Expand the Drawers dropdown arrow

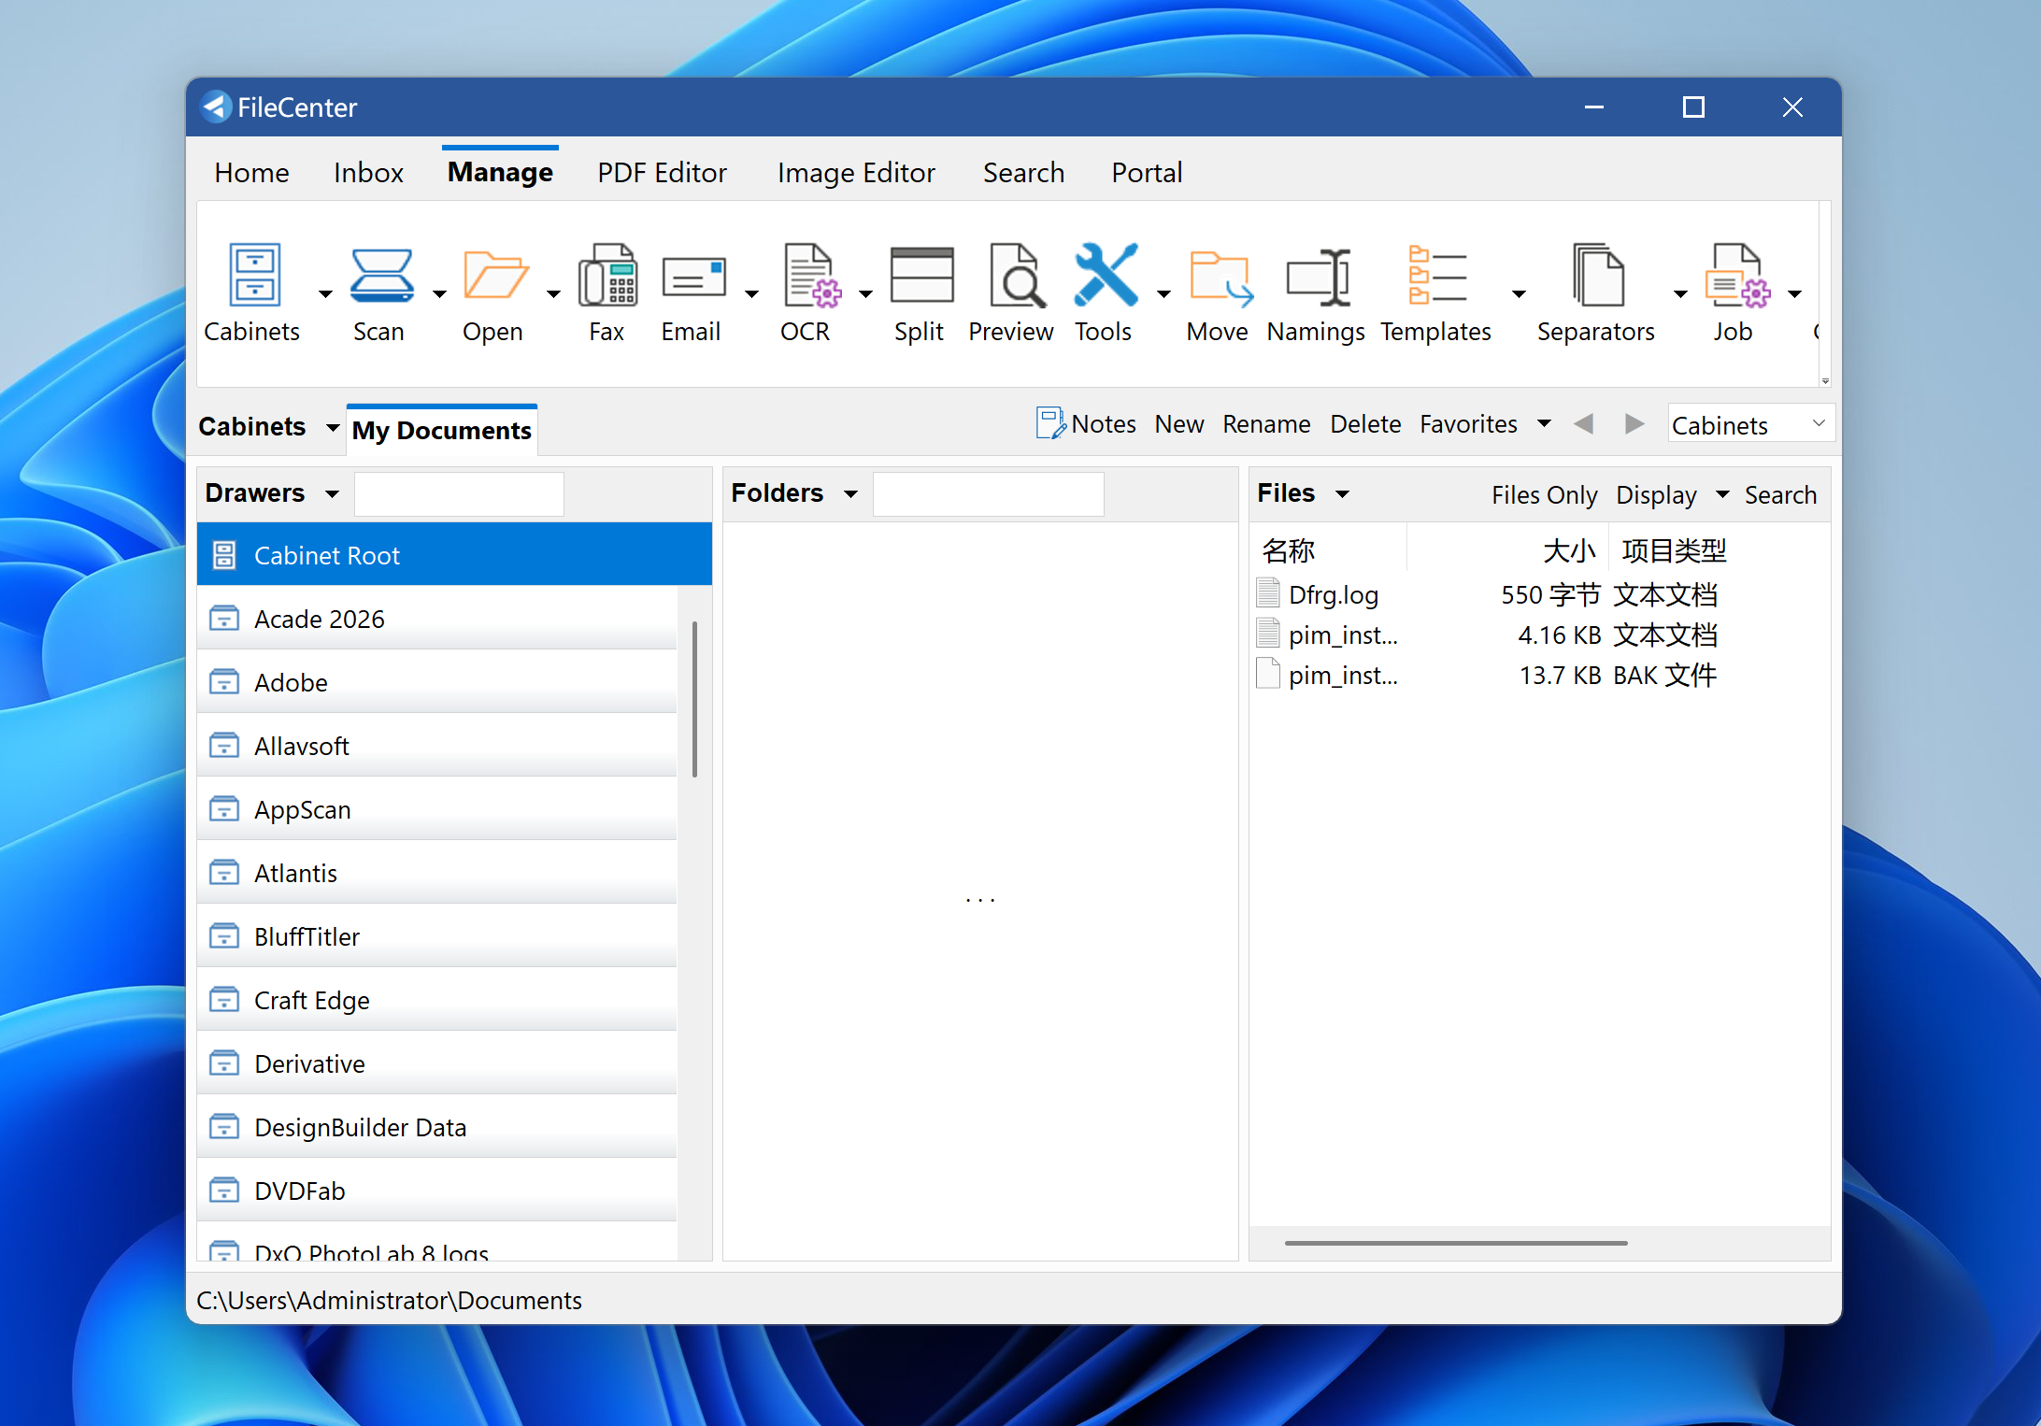[x=332, y=493]
